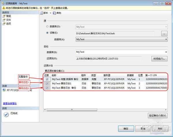Choose the 设备(E) source radio button
This screenshot has width=173, height=137.
[47, 33]
